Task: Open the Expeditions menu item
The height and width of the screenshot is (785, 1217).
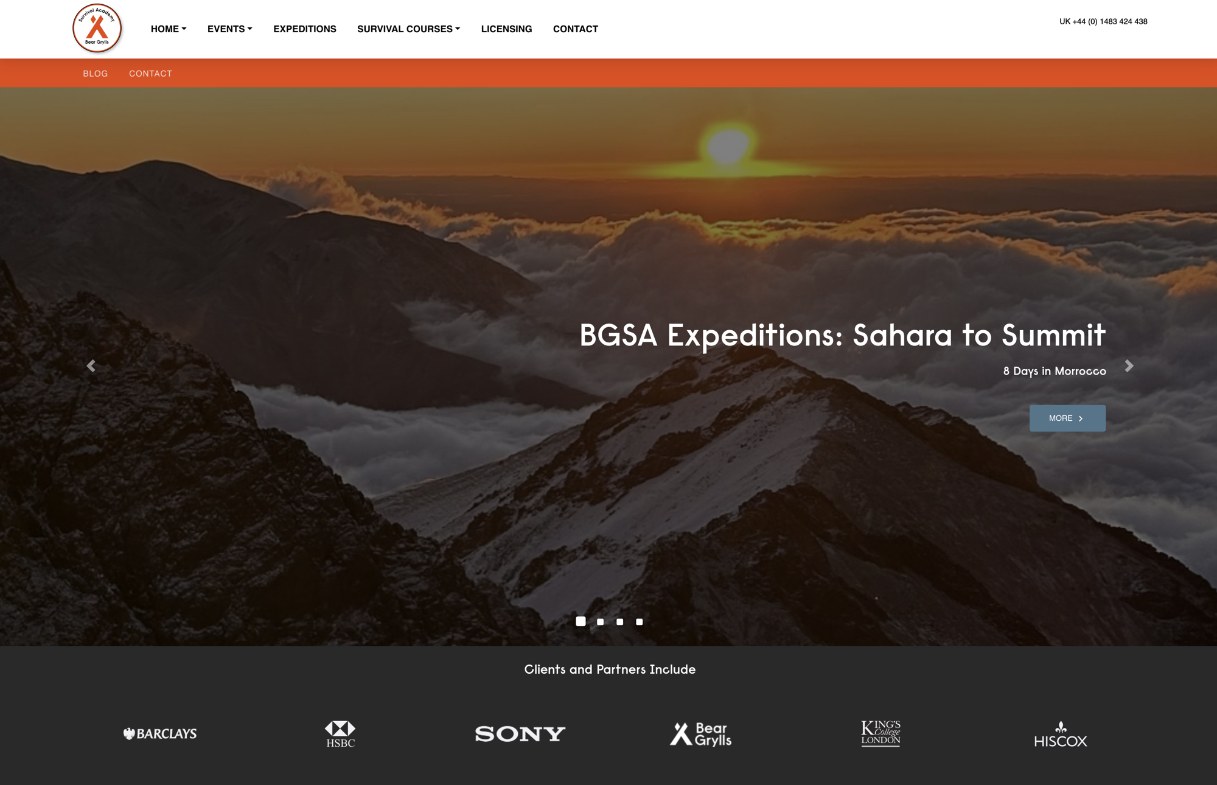Action: tap(305, 29)
